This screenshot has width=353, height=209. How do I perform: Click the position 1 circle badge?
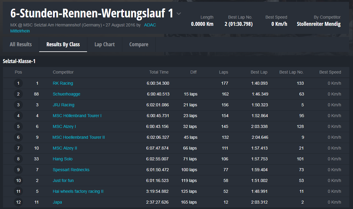(18, 83)
